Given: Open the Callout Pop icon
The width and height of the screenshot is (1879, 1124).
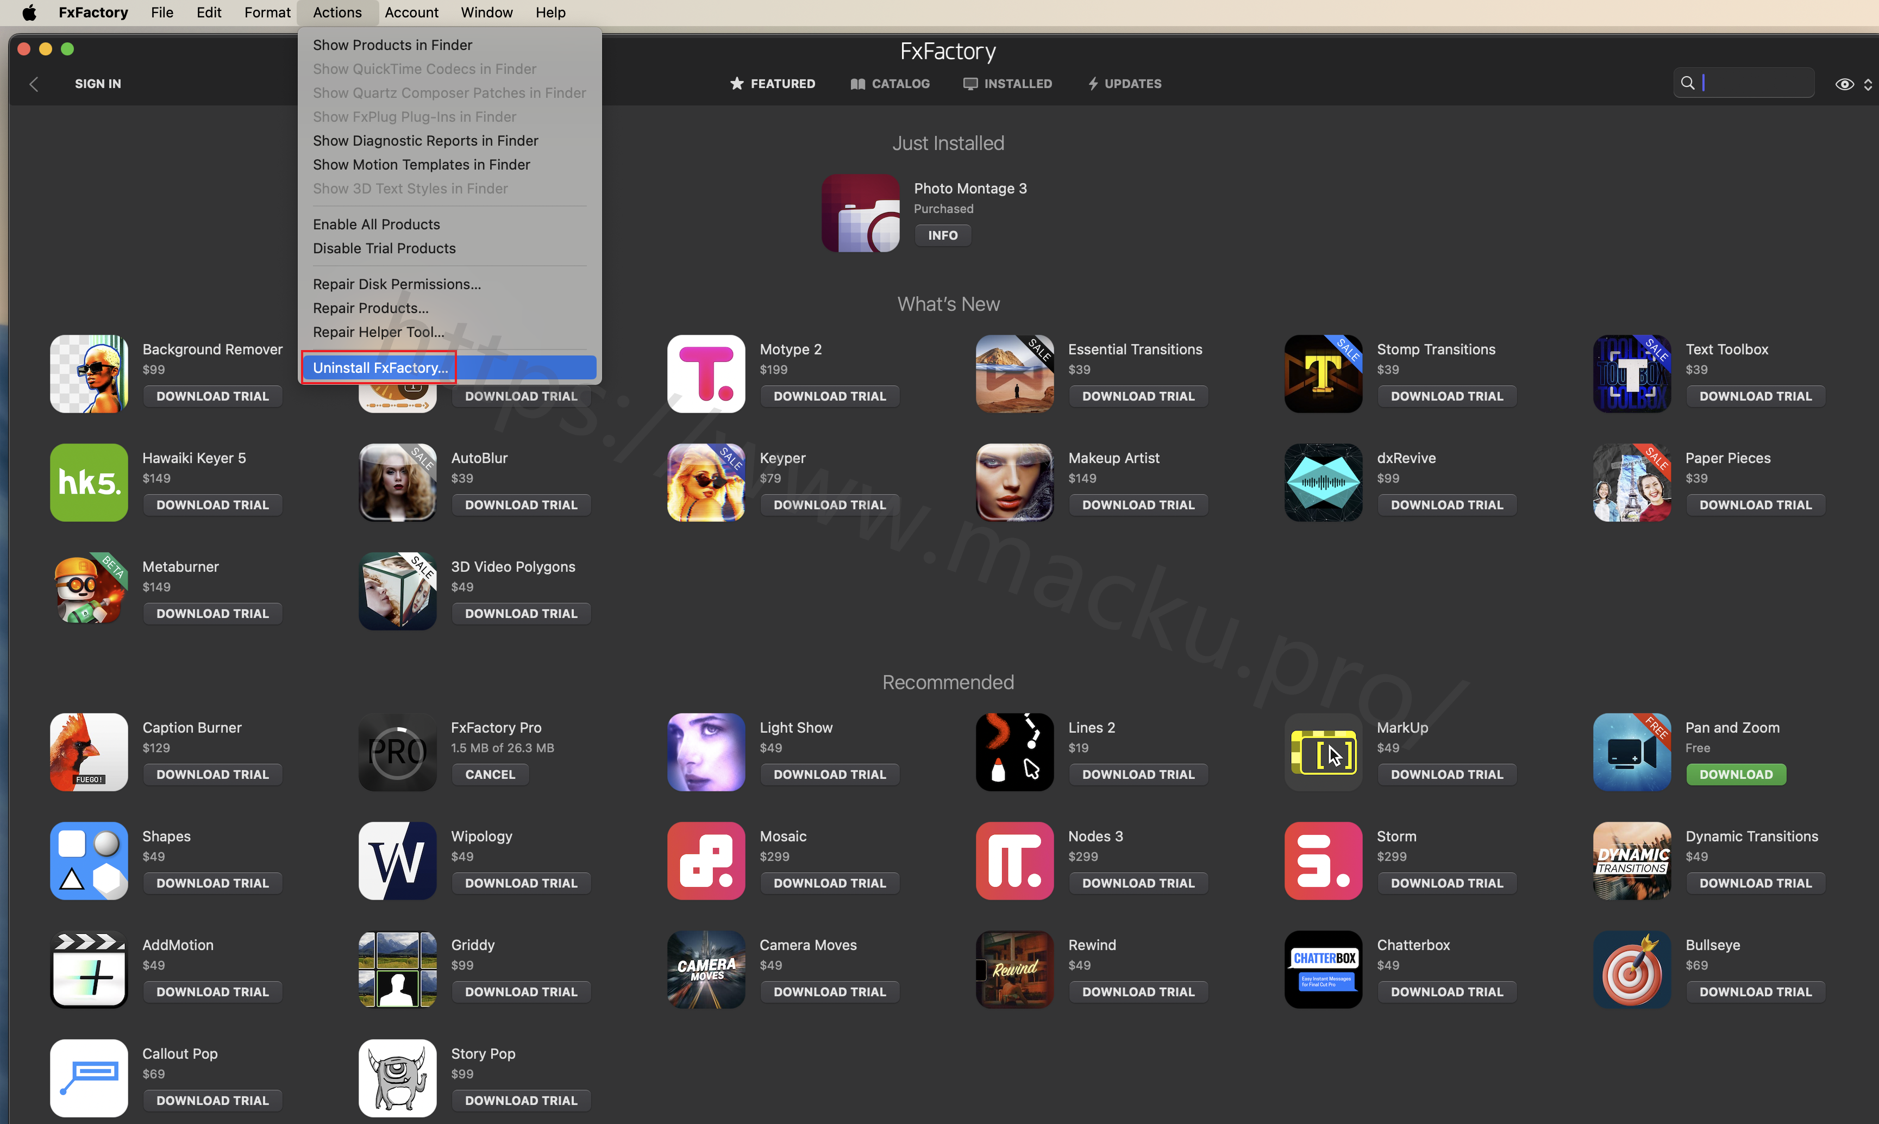Looking at the screenshot, I should (89, 1078).
